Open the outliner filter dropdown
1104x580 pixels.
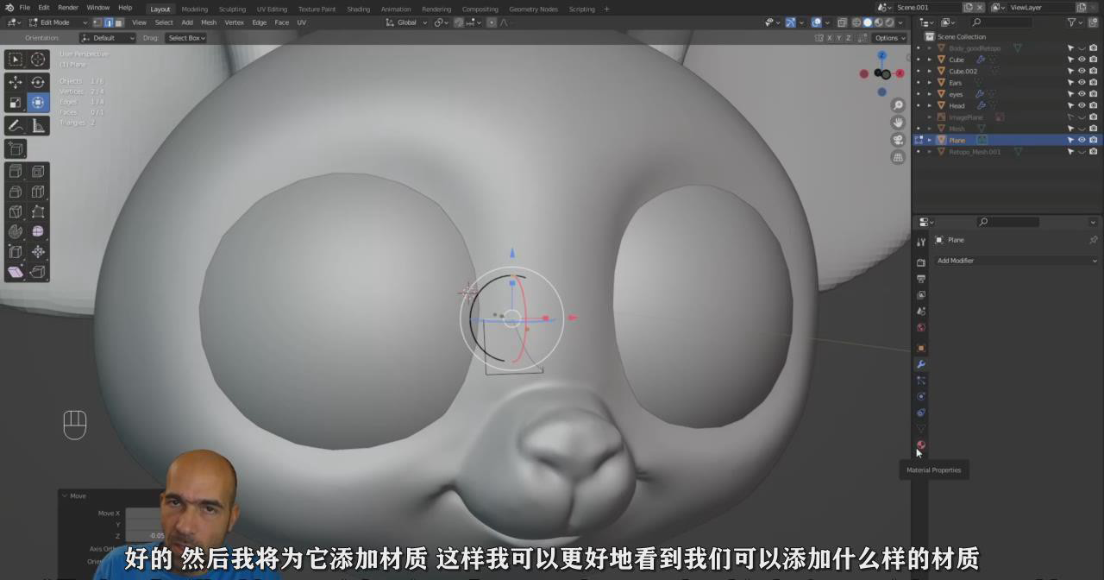1075,22
